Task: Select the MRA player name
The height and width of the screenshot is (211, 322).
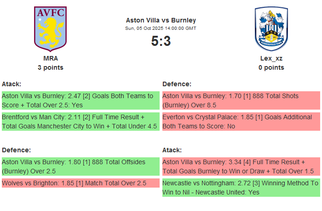Action: (51, 58)
